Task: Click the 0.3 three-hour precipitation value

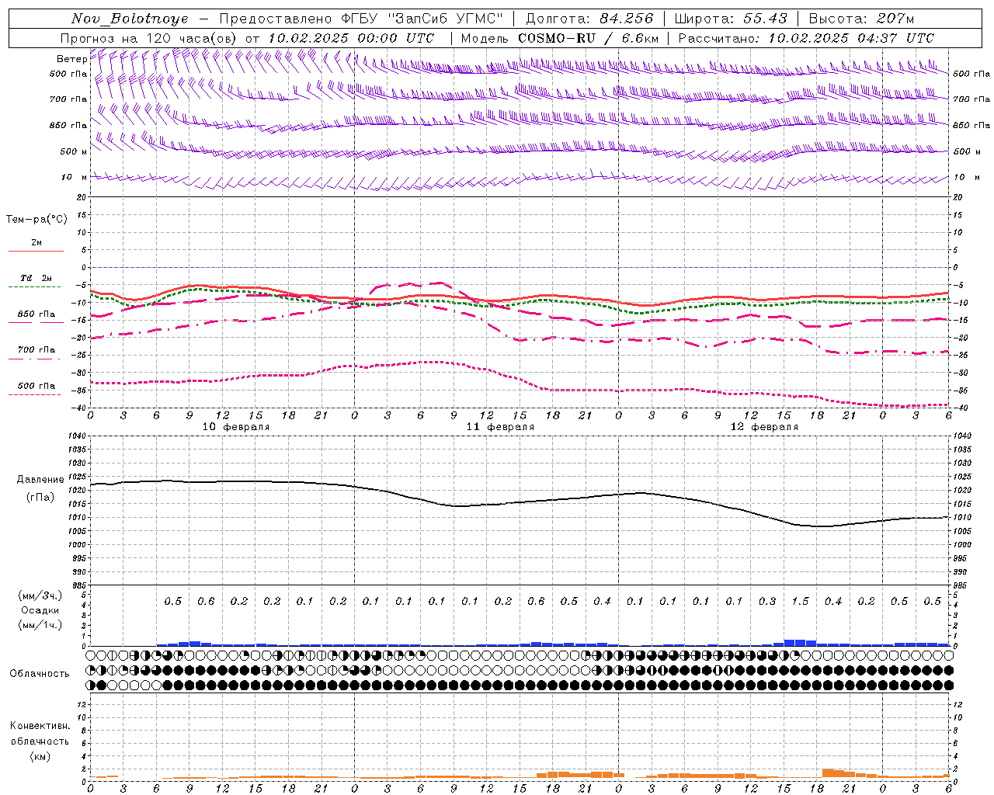Action: [x=767, y=602]
